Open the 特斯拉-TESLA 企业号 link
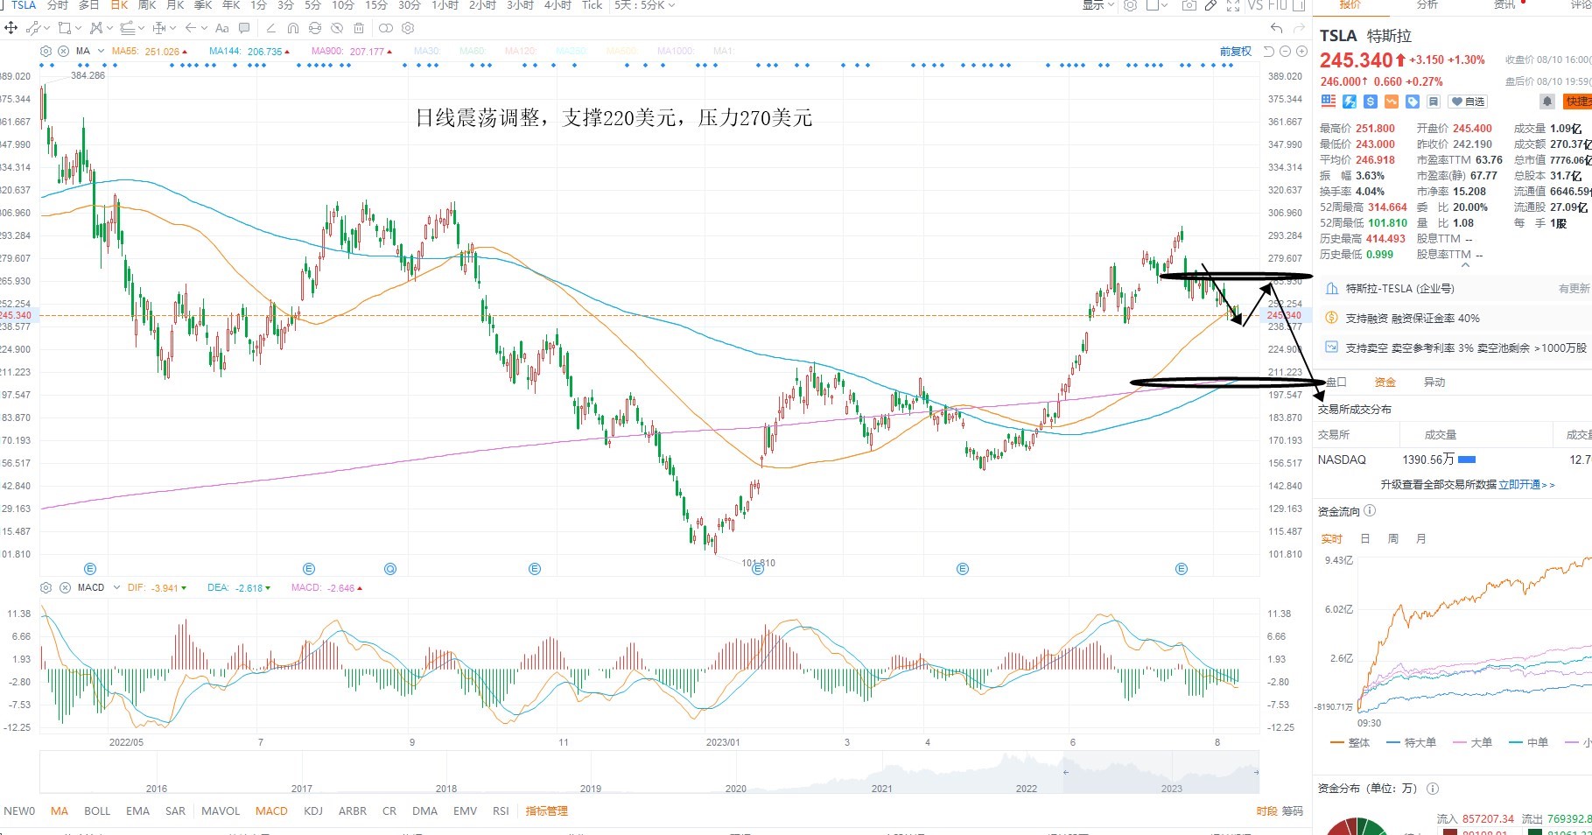The width and height of the screenshot is (1592, 835). pos(1399,289)
